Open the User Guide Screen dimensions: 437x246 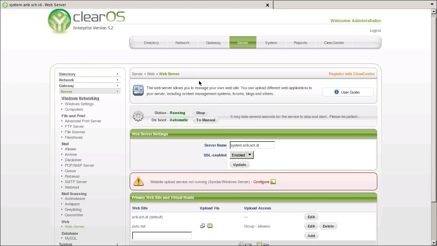pyautogui.click(x=348, y=92)
